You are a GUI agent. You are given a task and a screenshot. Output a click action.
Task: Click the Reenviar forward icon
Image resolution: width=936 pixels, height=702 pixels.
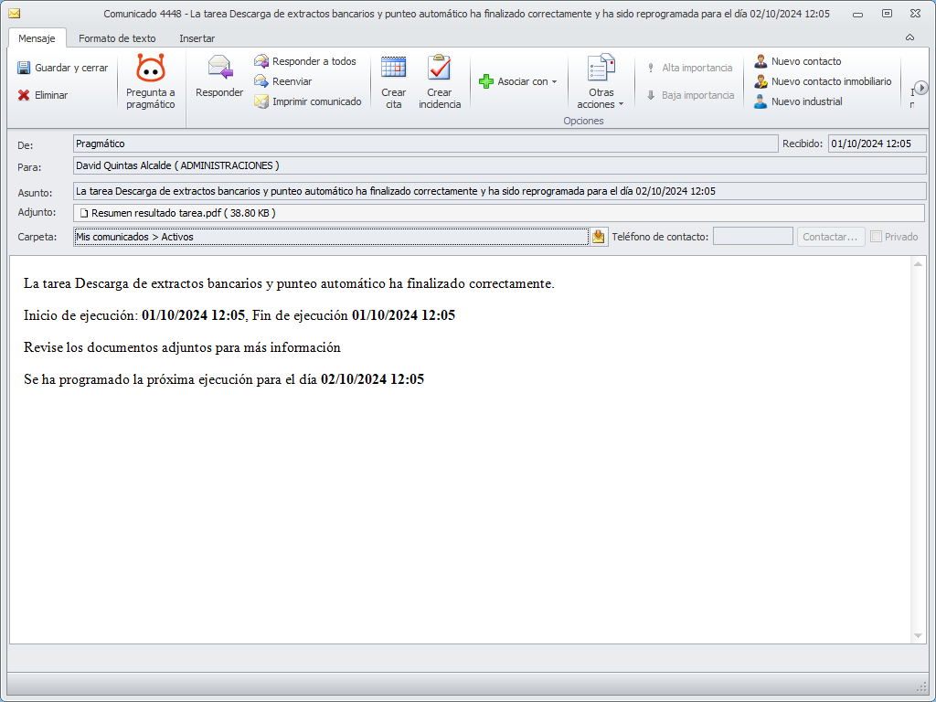click(x=261, y=81)
